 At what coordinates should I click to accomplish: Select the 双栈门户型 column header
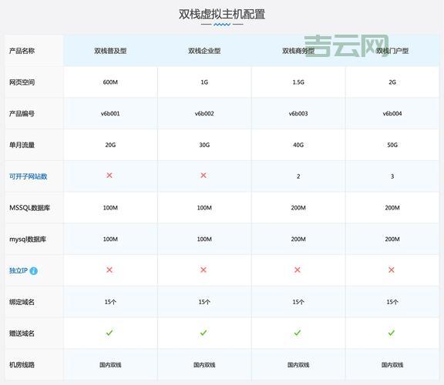point(392,51)
